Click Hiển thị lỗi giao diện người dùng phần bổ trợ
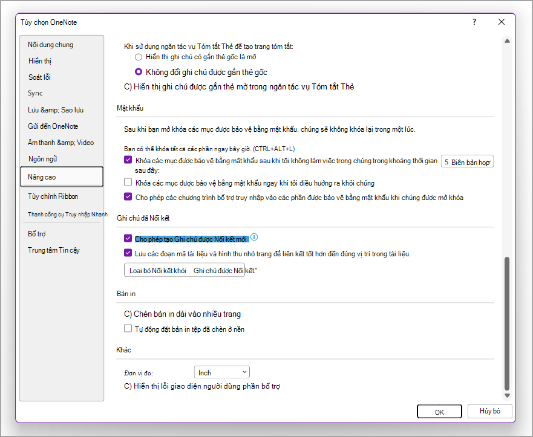Image resolution: width=533 pixels, height=437 pixels. [202, 386]
